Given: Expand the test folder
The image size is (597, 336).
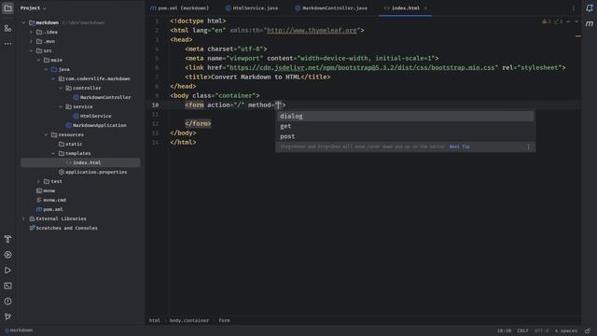Looking at the screenshot, I should tap(39, 181).
